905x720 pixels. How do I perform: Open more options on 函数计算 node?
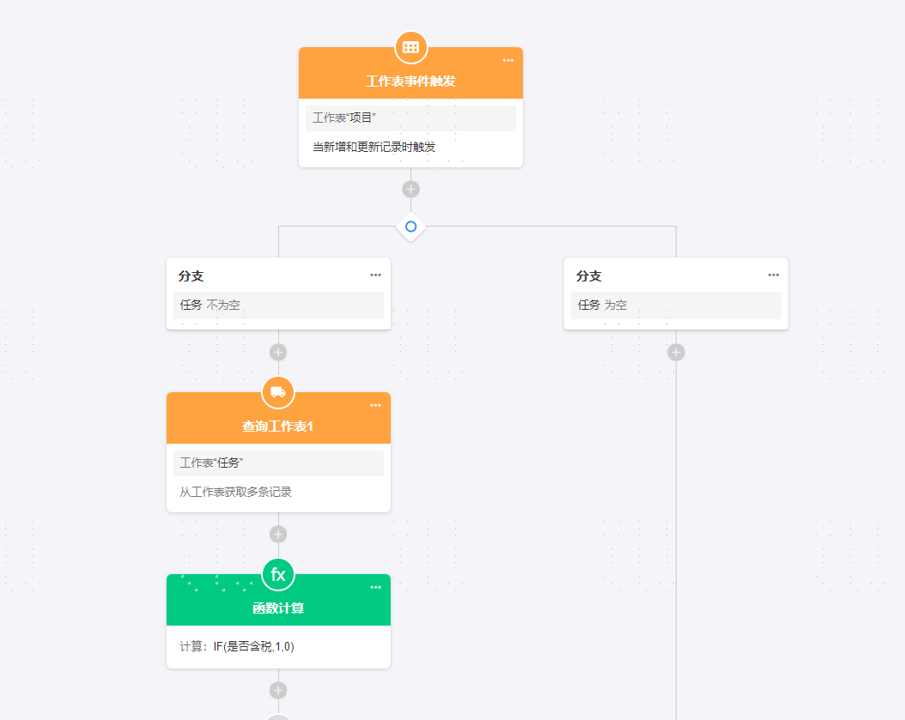tap(375, 587)
